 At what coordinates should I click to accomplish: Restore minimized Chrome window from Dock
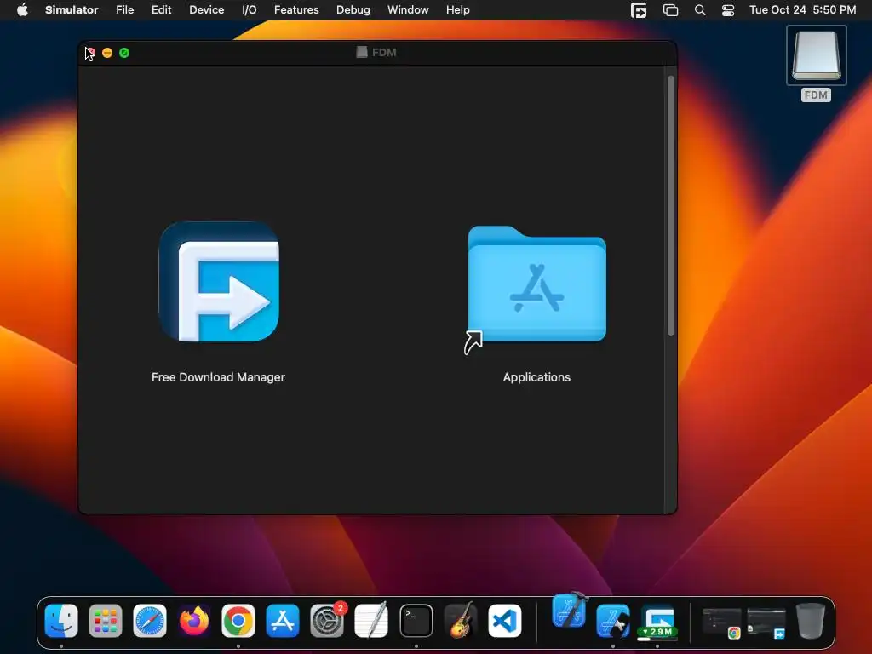point(722,622)
